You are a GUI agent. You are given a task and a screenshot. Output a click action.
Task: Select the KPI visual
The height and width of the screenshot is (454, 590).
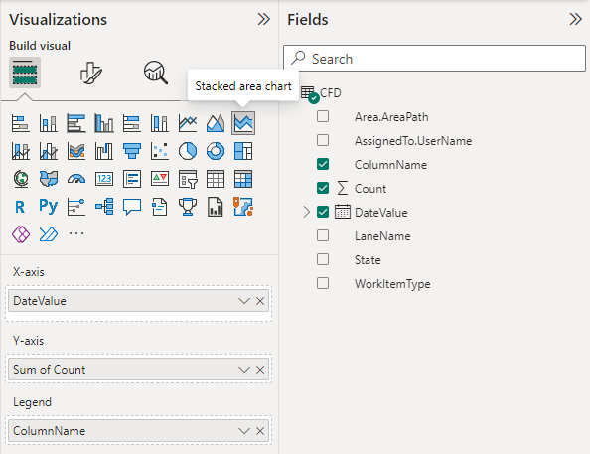click(x=160, y=179)
